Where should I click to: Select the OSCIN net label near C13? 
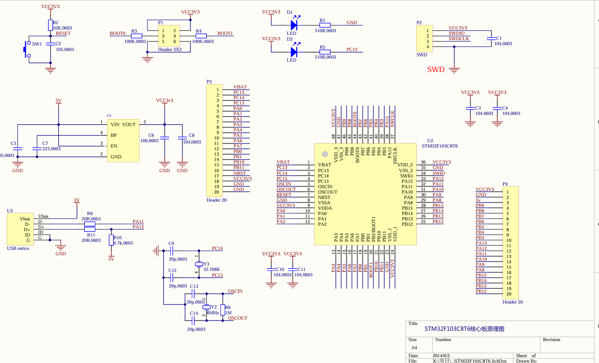235,291
